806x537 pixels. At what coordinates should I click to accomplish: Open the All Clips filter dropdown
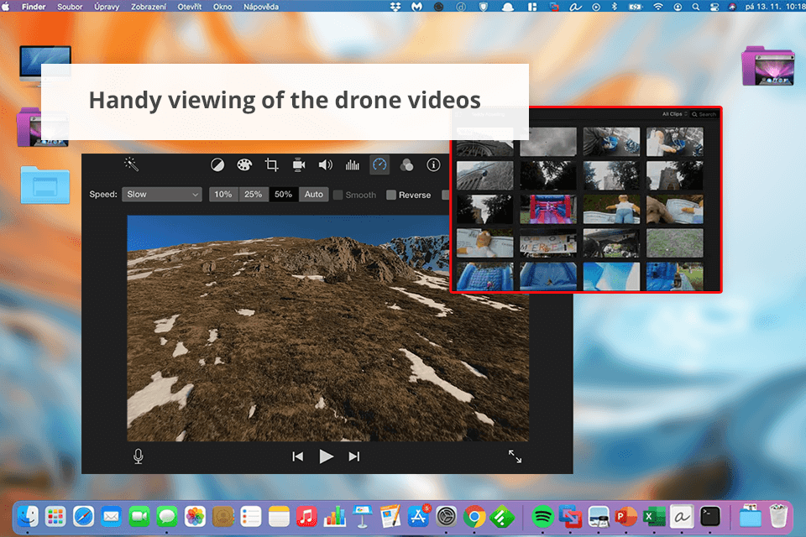pos(674,114)
